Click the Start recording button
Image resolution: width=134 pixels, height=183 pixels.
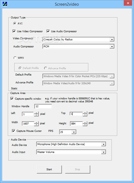click(49, 169)
